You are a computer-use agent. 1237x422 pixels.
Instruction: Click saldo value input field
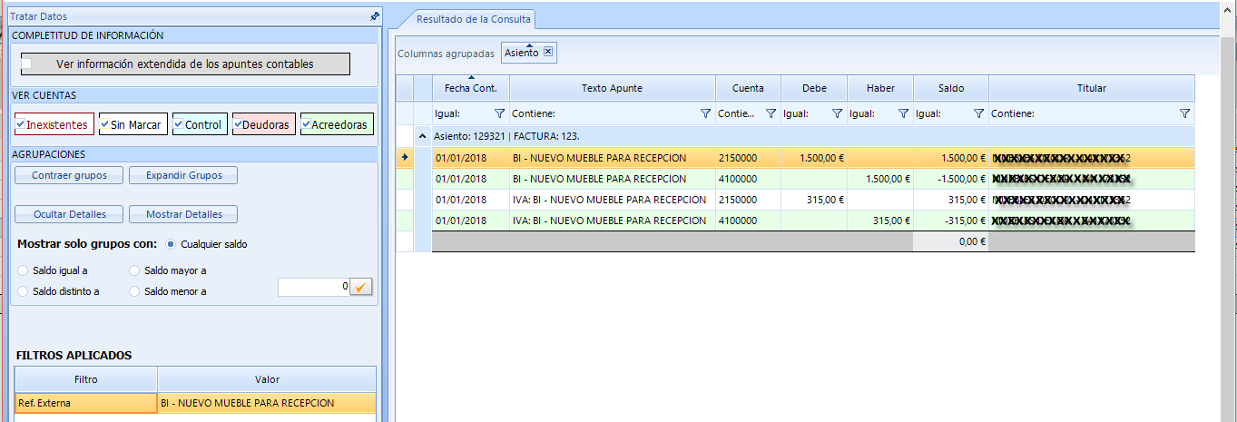tap(314, 287)
